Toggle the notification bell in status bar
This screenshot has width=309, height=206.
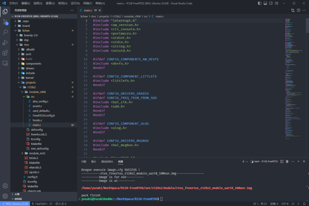305,203
